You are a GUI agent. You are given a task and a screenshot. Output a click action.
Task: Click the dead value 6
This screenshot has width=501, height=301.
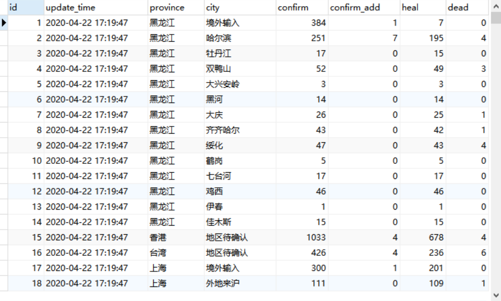483,253
